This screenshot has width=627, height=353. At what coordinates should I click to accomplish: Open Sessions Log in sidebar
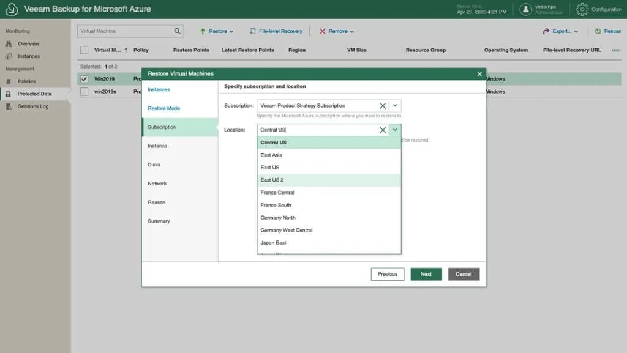(33, 106)
